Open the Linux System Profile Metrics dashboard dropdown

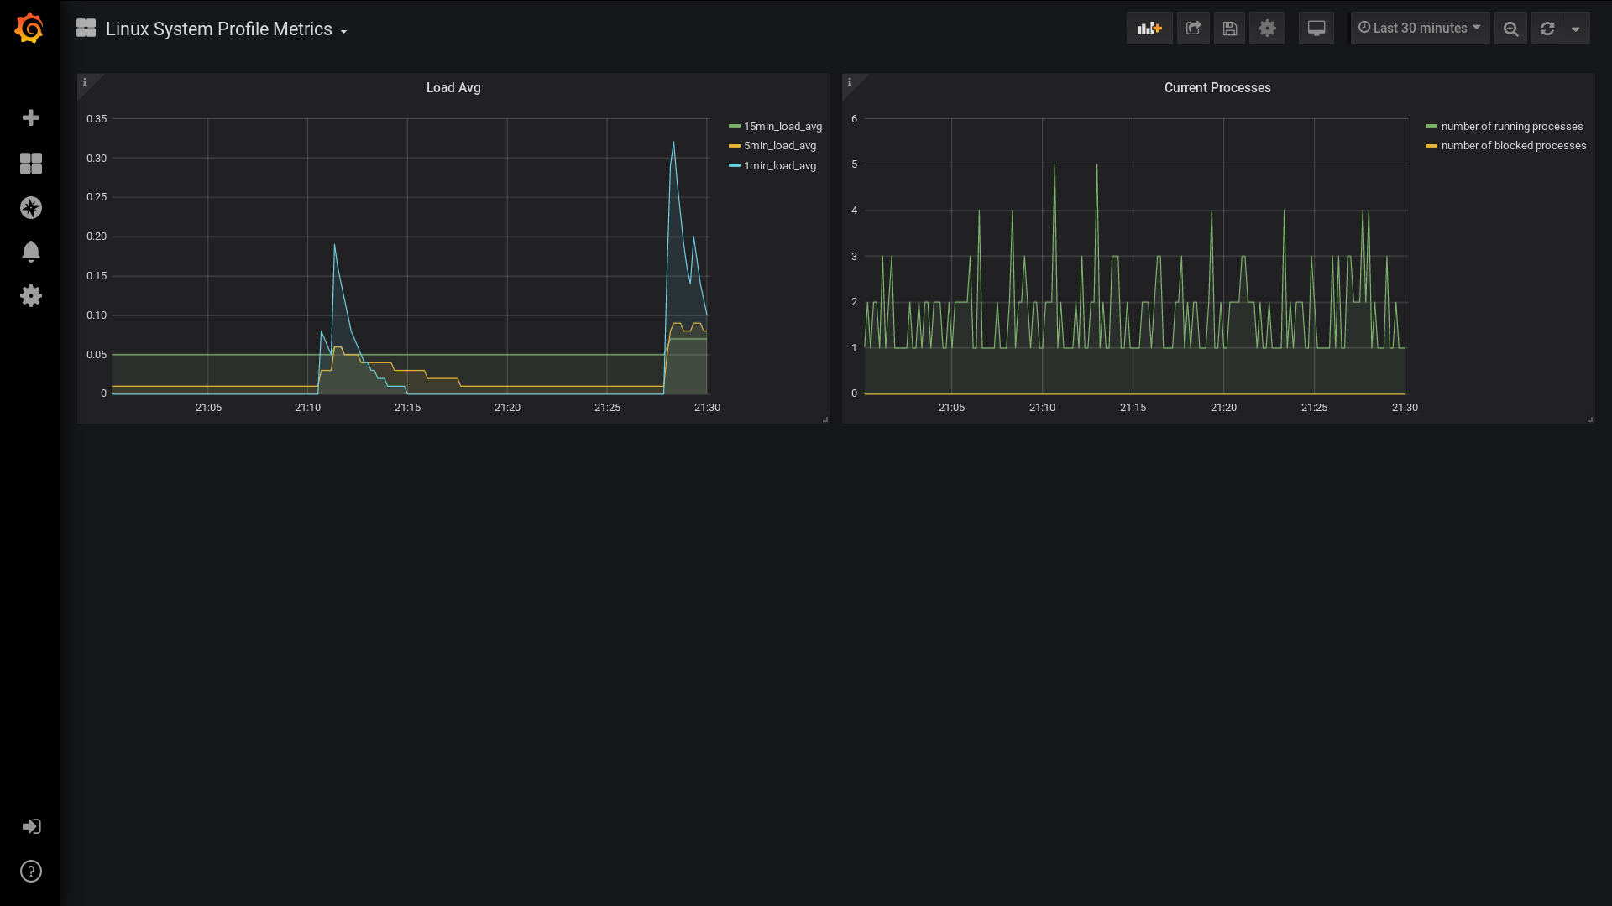tap(227, 29)
